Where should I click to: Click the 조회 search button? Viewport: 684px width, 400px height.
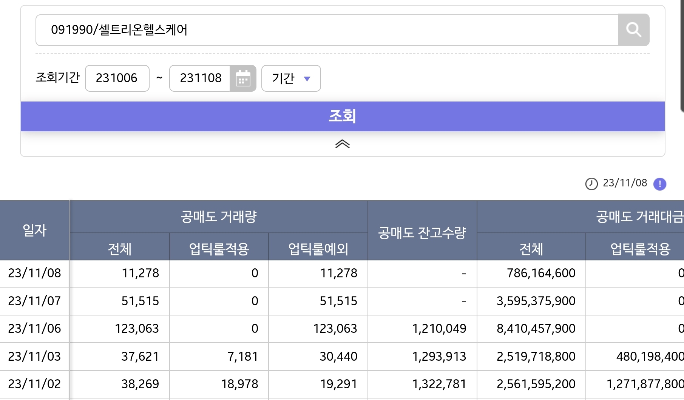click(343, 116)
